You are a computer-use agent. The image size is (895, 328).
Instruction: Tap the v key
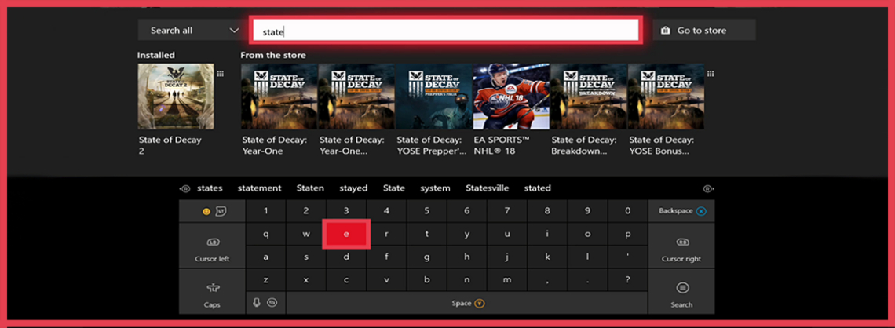point(386,280)
